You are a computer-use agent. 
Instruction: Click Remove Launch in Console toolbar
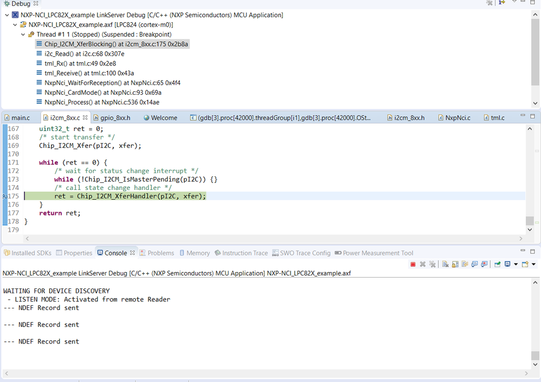tap(422, 264)
